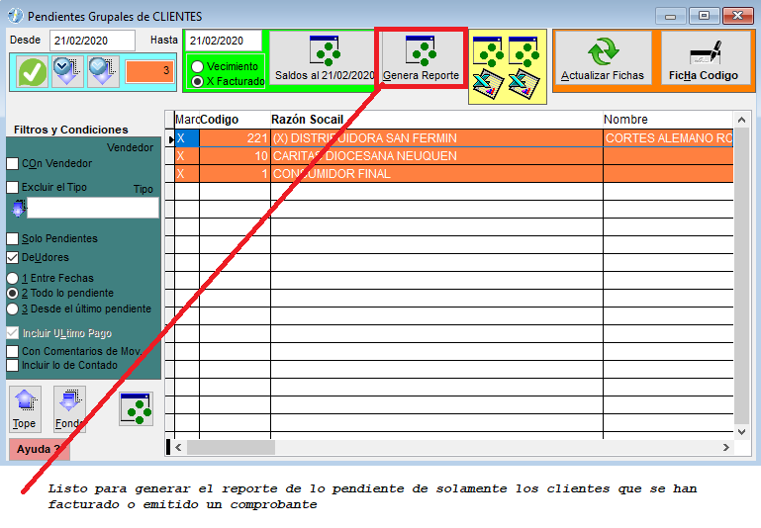Open the Ayuda ? help button
The height and width of the screenshot is (528, 761).
click(40, 449)
